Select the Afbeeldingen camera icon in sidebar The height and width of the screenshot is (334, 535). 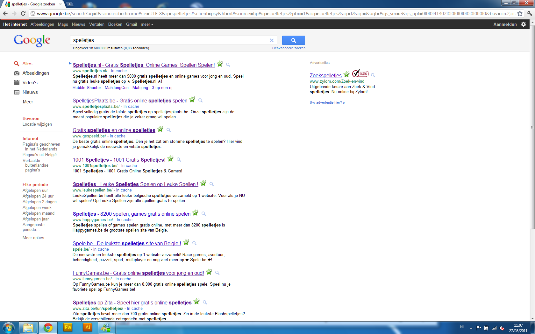17,73
